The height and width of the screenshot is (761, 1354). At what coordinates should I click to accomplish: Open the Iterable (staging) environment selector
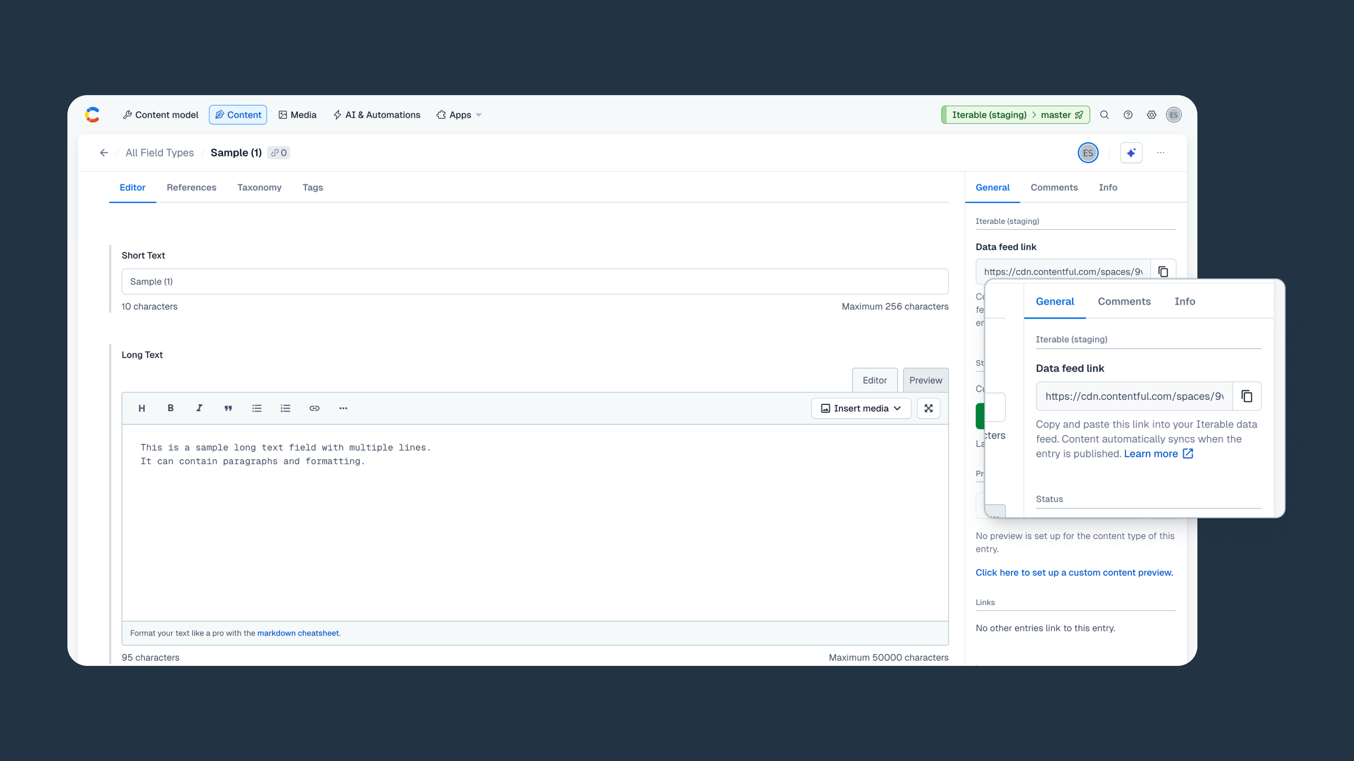[x=1015, y=114]
